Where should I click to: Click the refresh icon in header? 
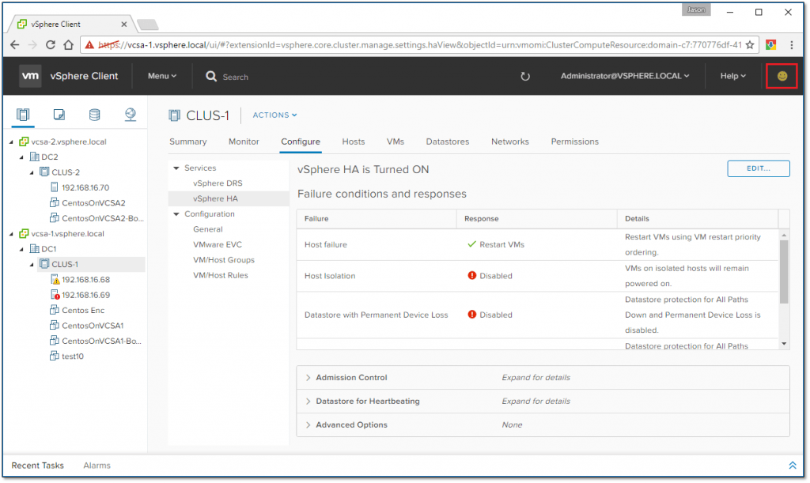525,77
